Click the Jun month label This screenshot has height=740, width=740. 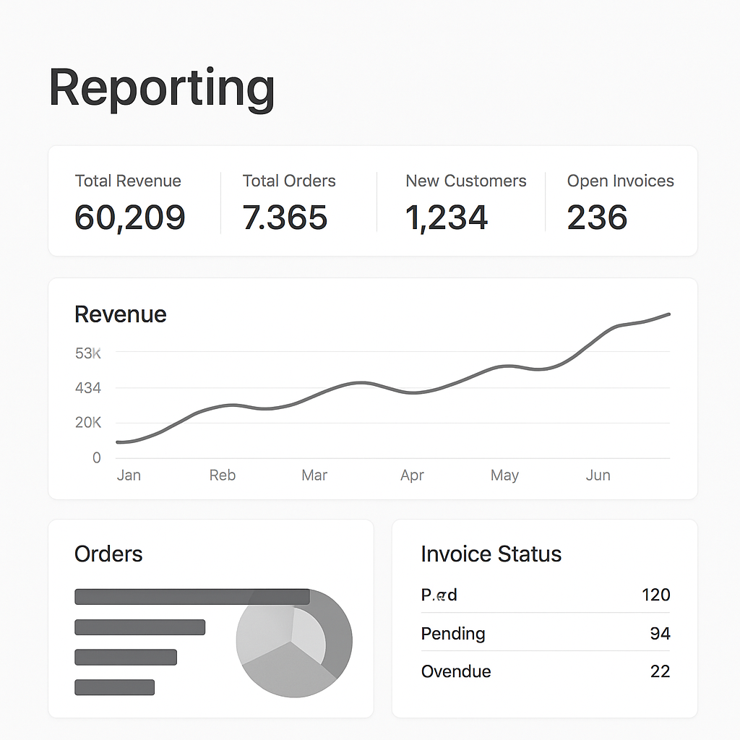point(598,476)
